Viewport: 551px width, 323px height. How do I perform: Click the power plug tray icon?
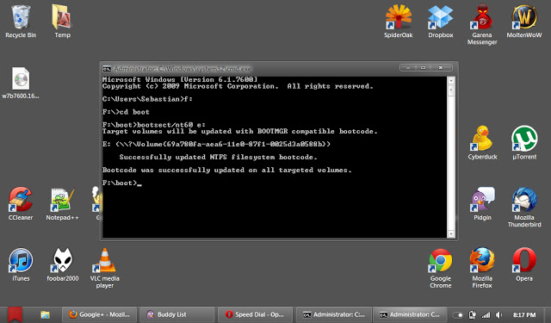click(x=473, y=315)
